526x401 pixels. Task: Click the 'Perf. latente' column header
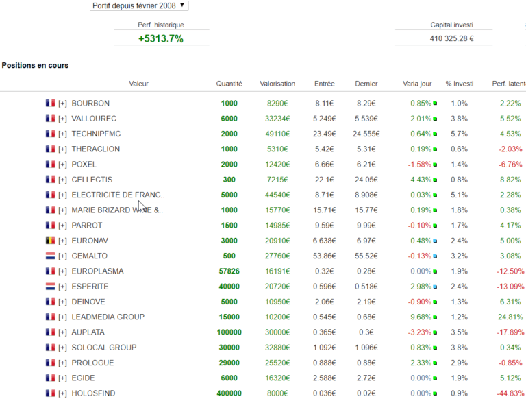508,84
